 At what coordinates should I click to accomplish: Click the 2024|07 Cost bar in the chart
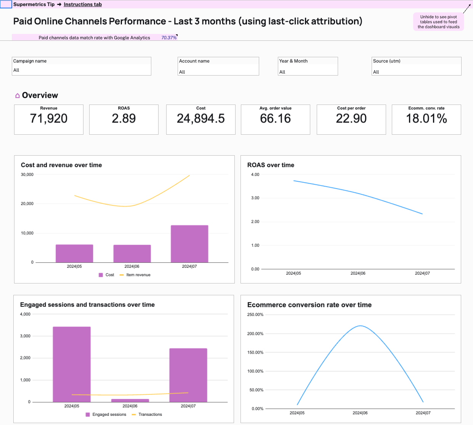coord(189,244)
